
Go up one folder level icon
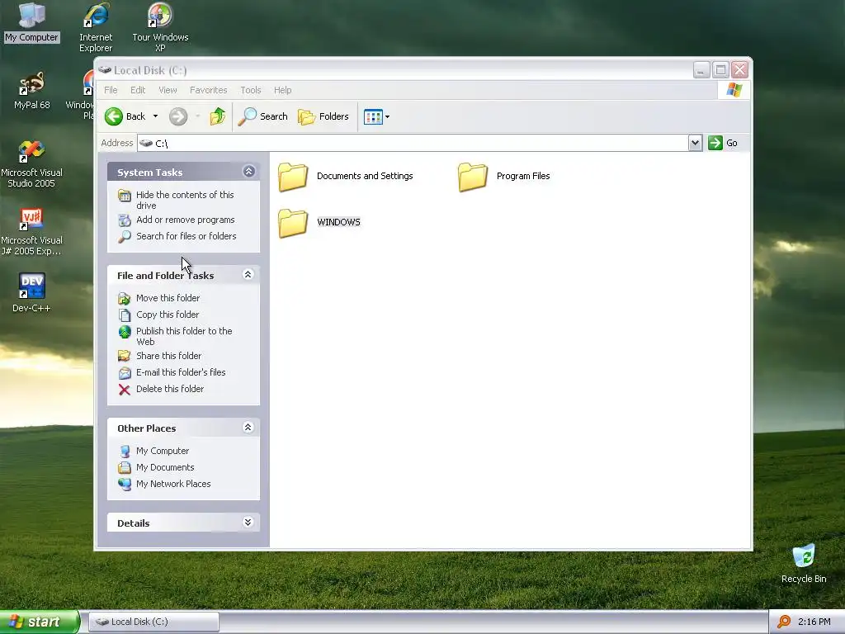218,116
